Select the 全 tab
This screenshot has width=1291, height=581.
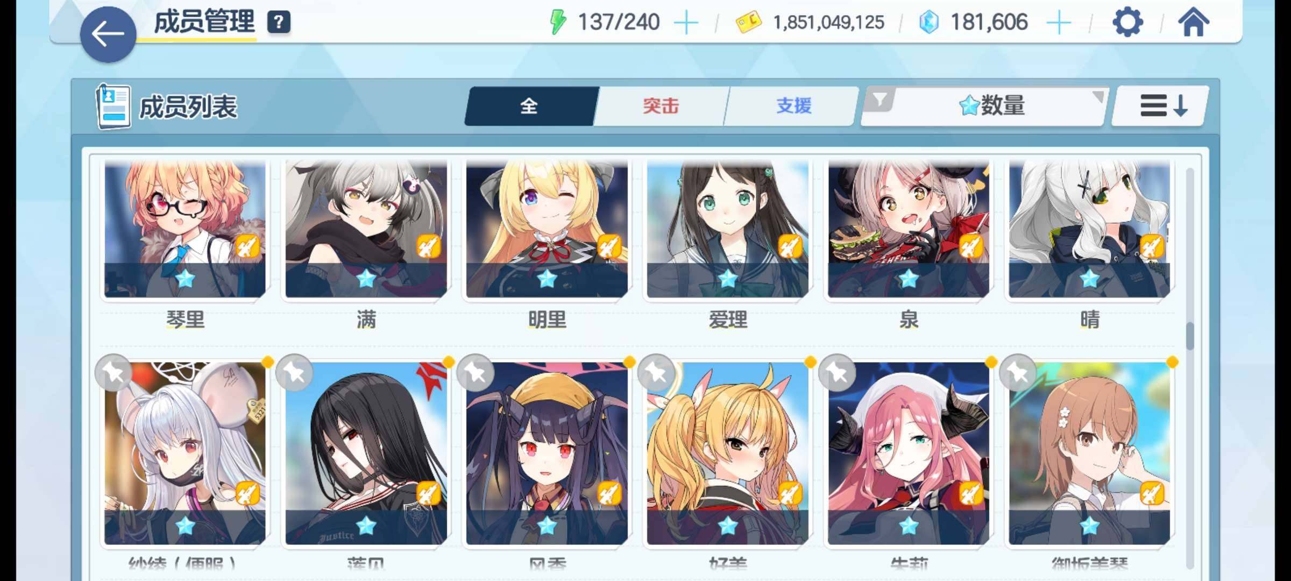click(529, 106)
